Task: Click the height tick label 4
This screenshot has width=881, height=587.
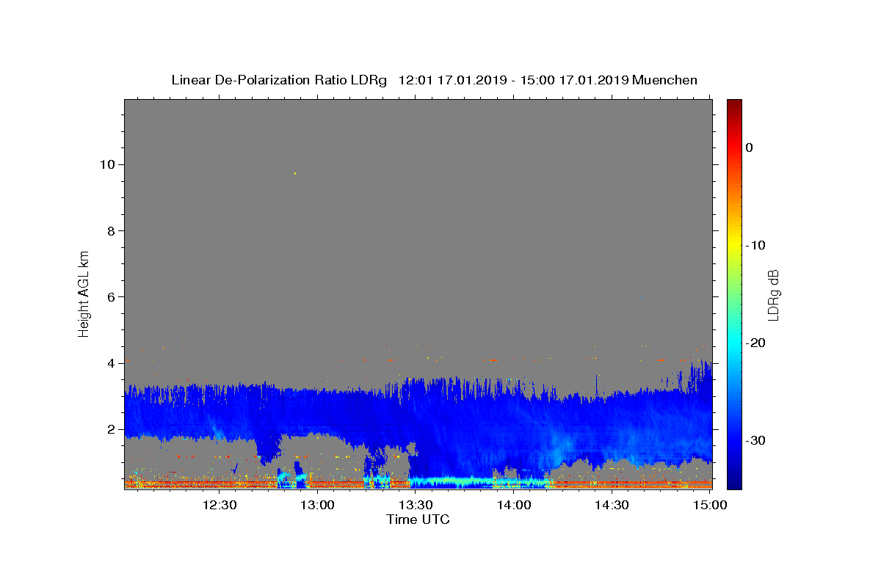Action: click(x=112, y=363)
